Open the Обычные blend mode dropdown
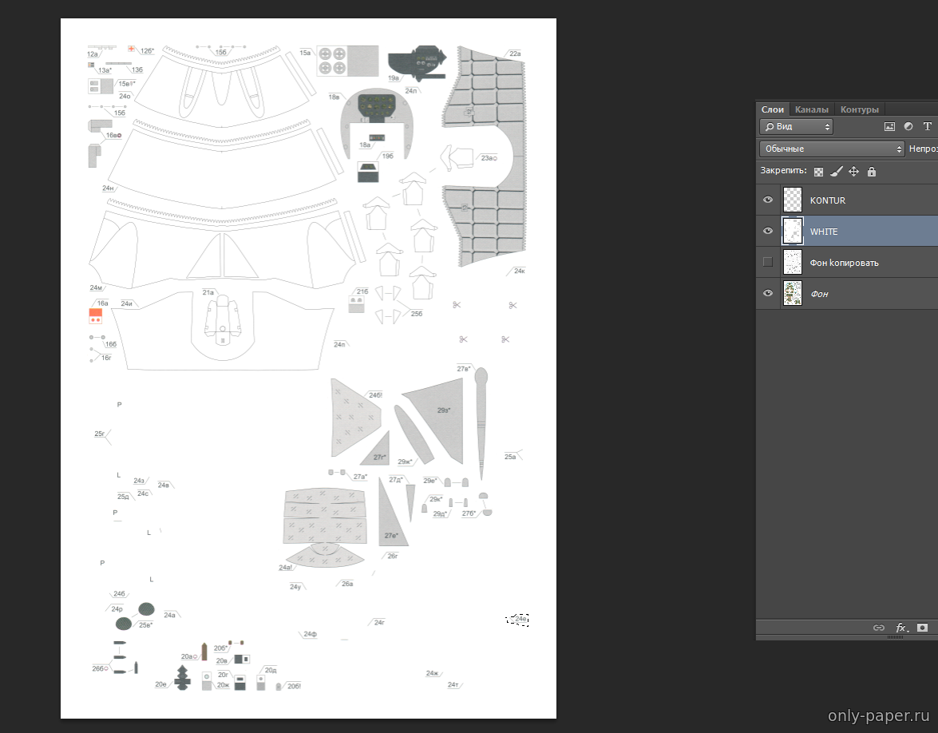Screen dimensions: 938x733 (832, 149)
